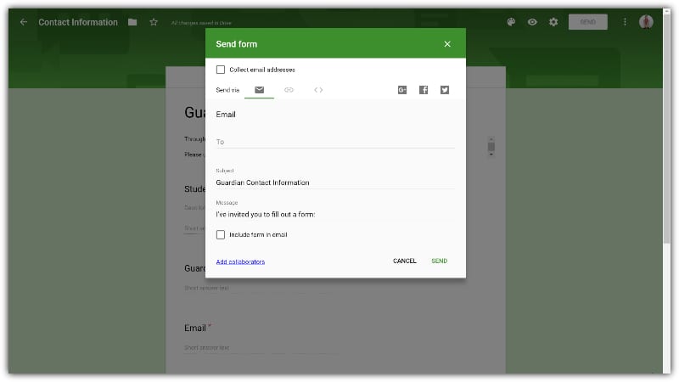
Task: Open the Add collaborators link
Action: coord(240,261)
